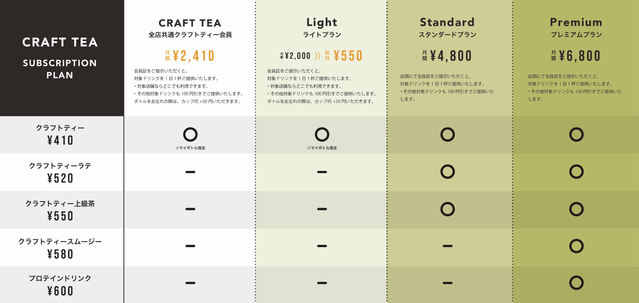Click the ¥6,800 monthly price
This screenshot has width=639, height=303.
[579, 56]
